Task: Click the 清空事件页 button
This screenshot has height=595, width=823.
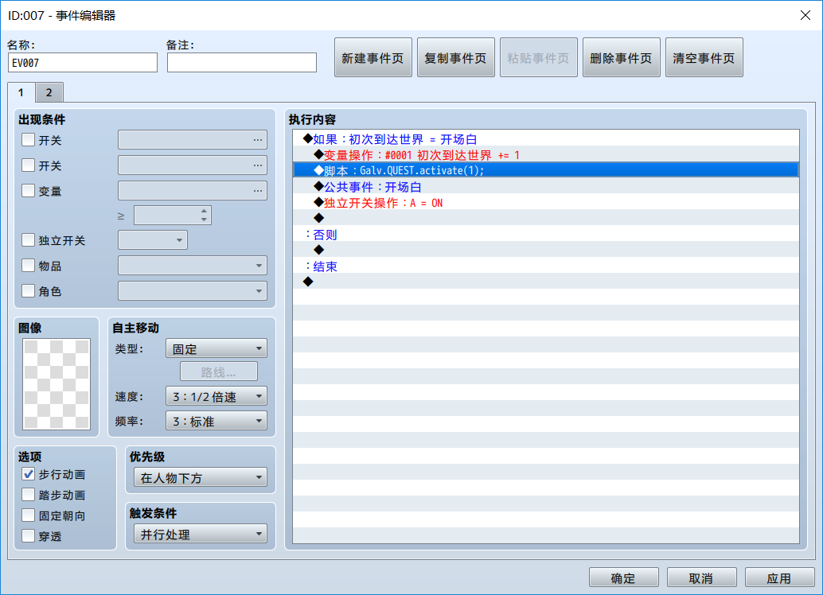Action: pos(704,58)
